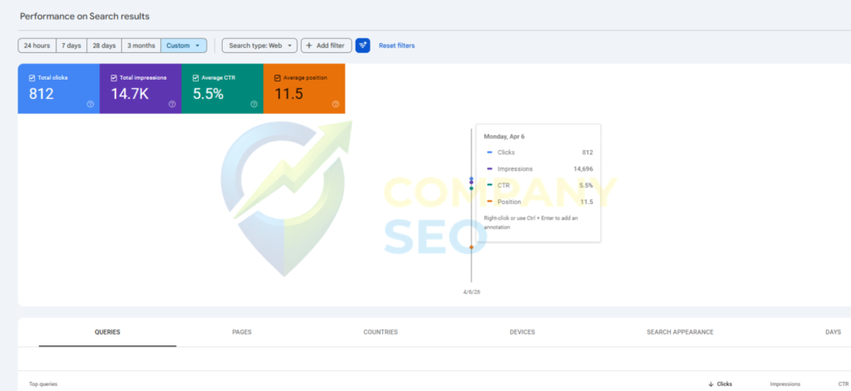Open the Countries tab

coord(381,332)
